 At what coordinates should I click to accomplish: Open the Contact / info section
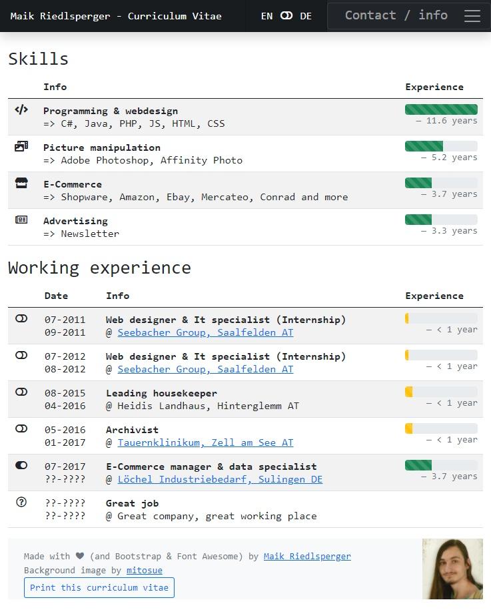[x=396, y=15]
